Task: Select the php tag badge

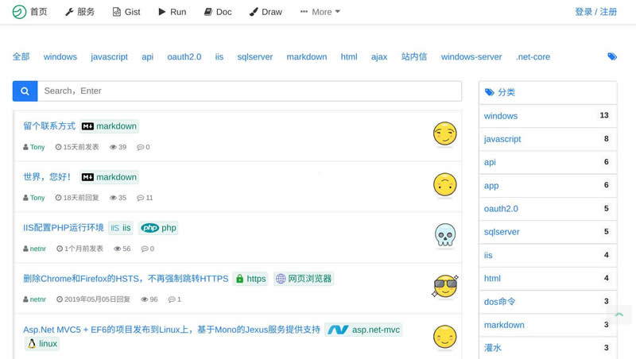Action: coord(159,228)
